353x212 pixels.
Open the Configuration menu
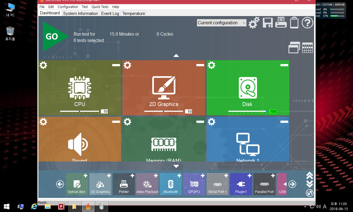pos(68,7)
